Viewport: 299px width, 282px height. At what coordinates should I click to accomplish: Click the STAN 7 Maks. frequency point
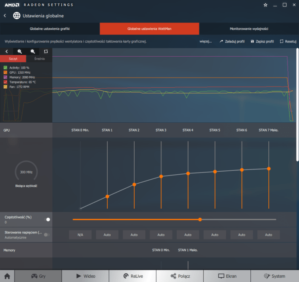click(x=269, y=169)
